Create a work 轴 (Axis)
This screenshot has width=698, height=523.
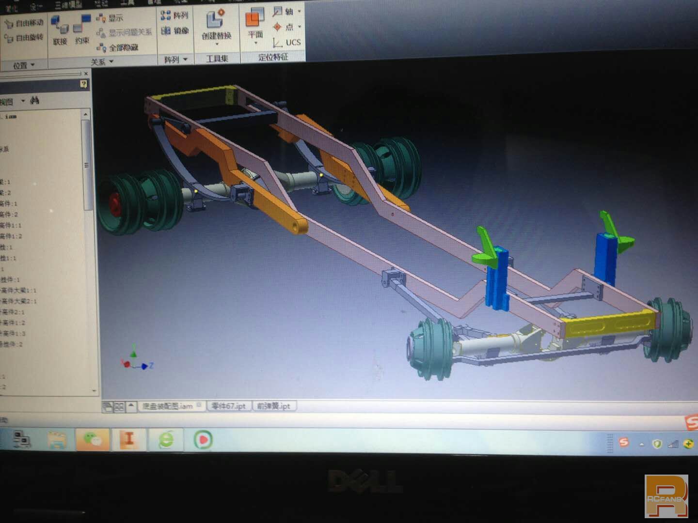pos(283,11)
